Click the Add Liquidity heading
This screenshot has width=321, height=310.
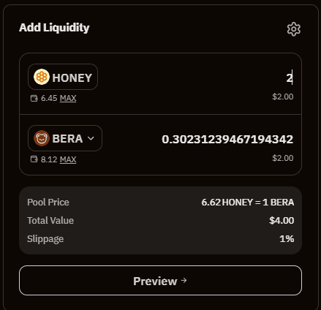tap(54, 28)
